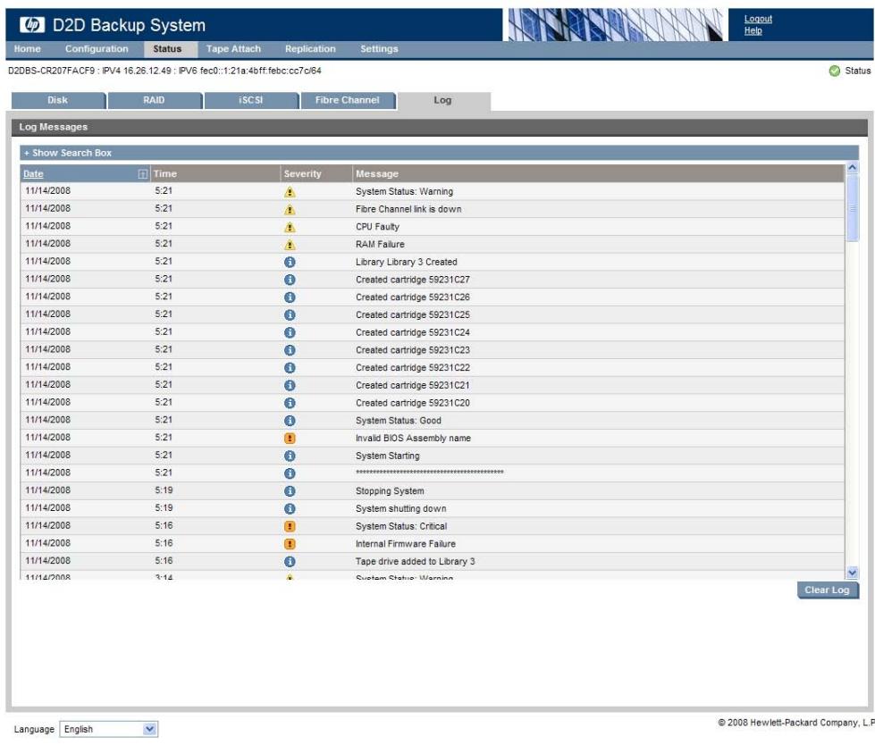Click info icon beside Stopping System
875x745 pixels.
(x=290, y=491)
